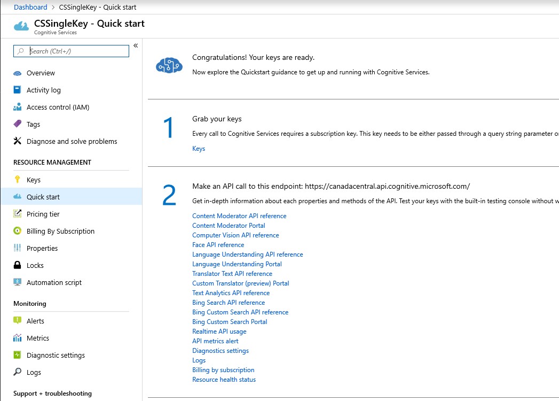Focus the Search (Ctrl+/) input field
559x401 pixels.
(x=75, y=51)
